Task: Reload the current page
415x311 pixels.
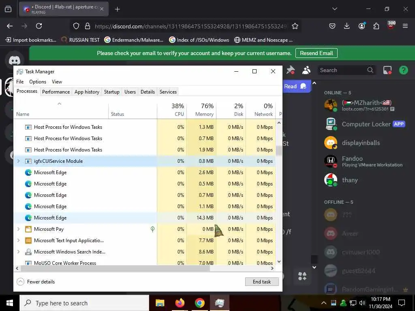Action: 39,26
